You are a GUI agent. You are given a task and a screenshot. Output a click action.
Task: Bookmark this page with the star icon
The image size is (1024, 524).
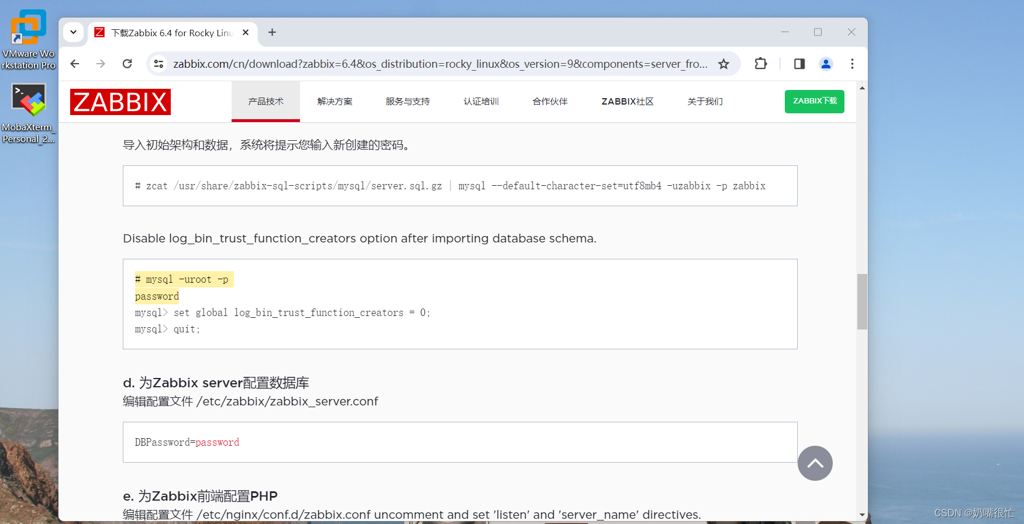723,64
